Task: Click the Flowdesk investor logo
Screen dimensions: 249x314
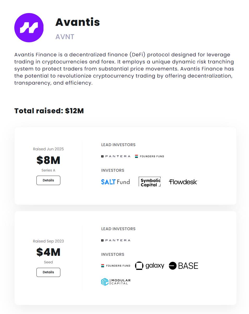Action: point(183,182)
